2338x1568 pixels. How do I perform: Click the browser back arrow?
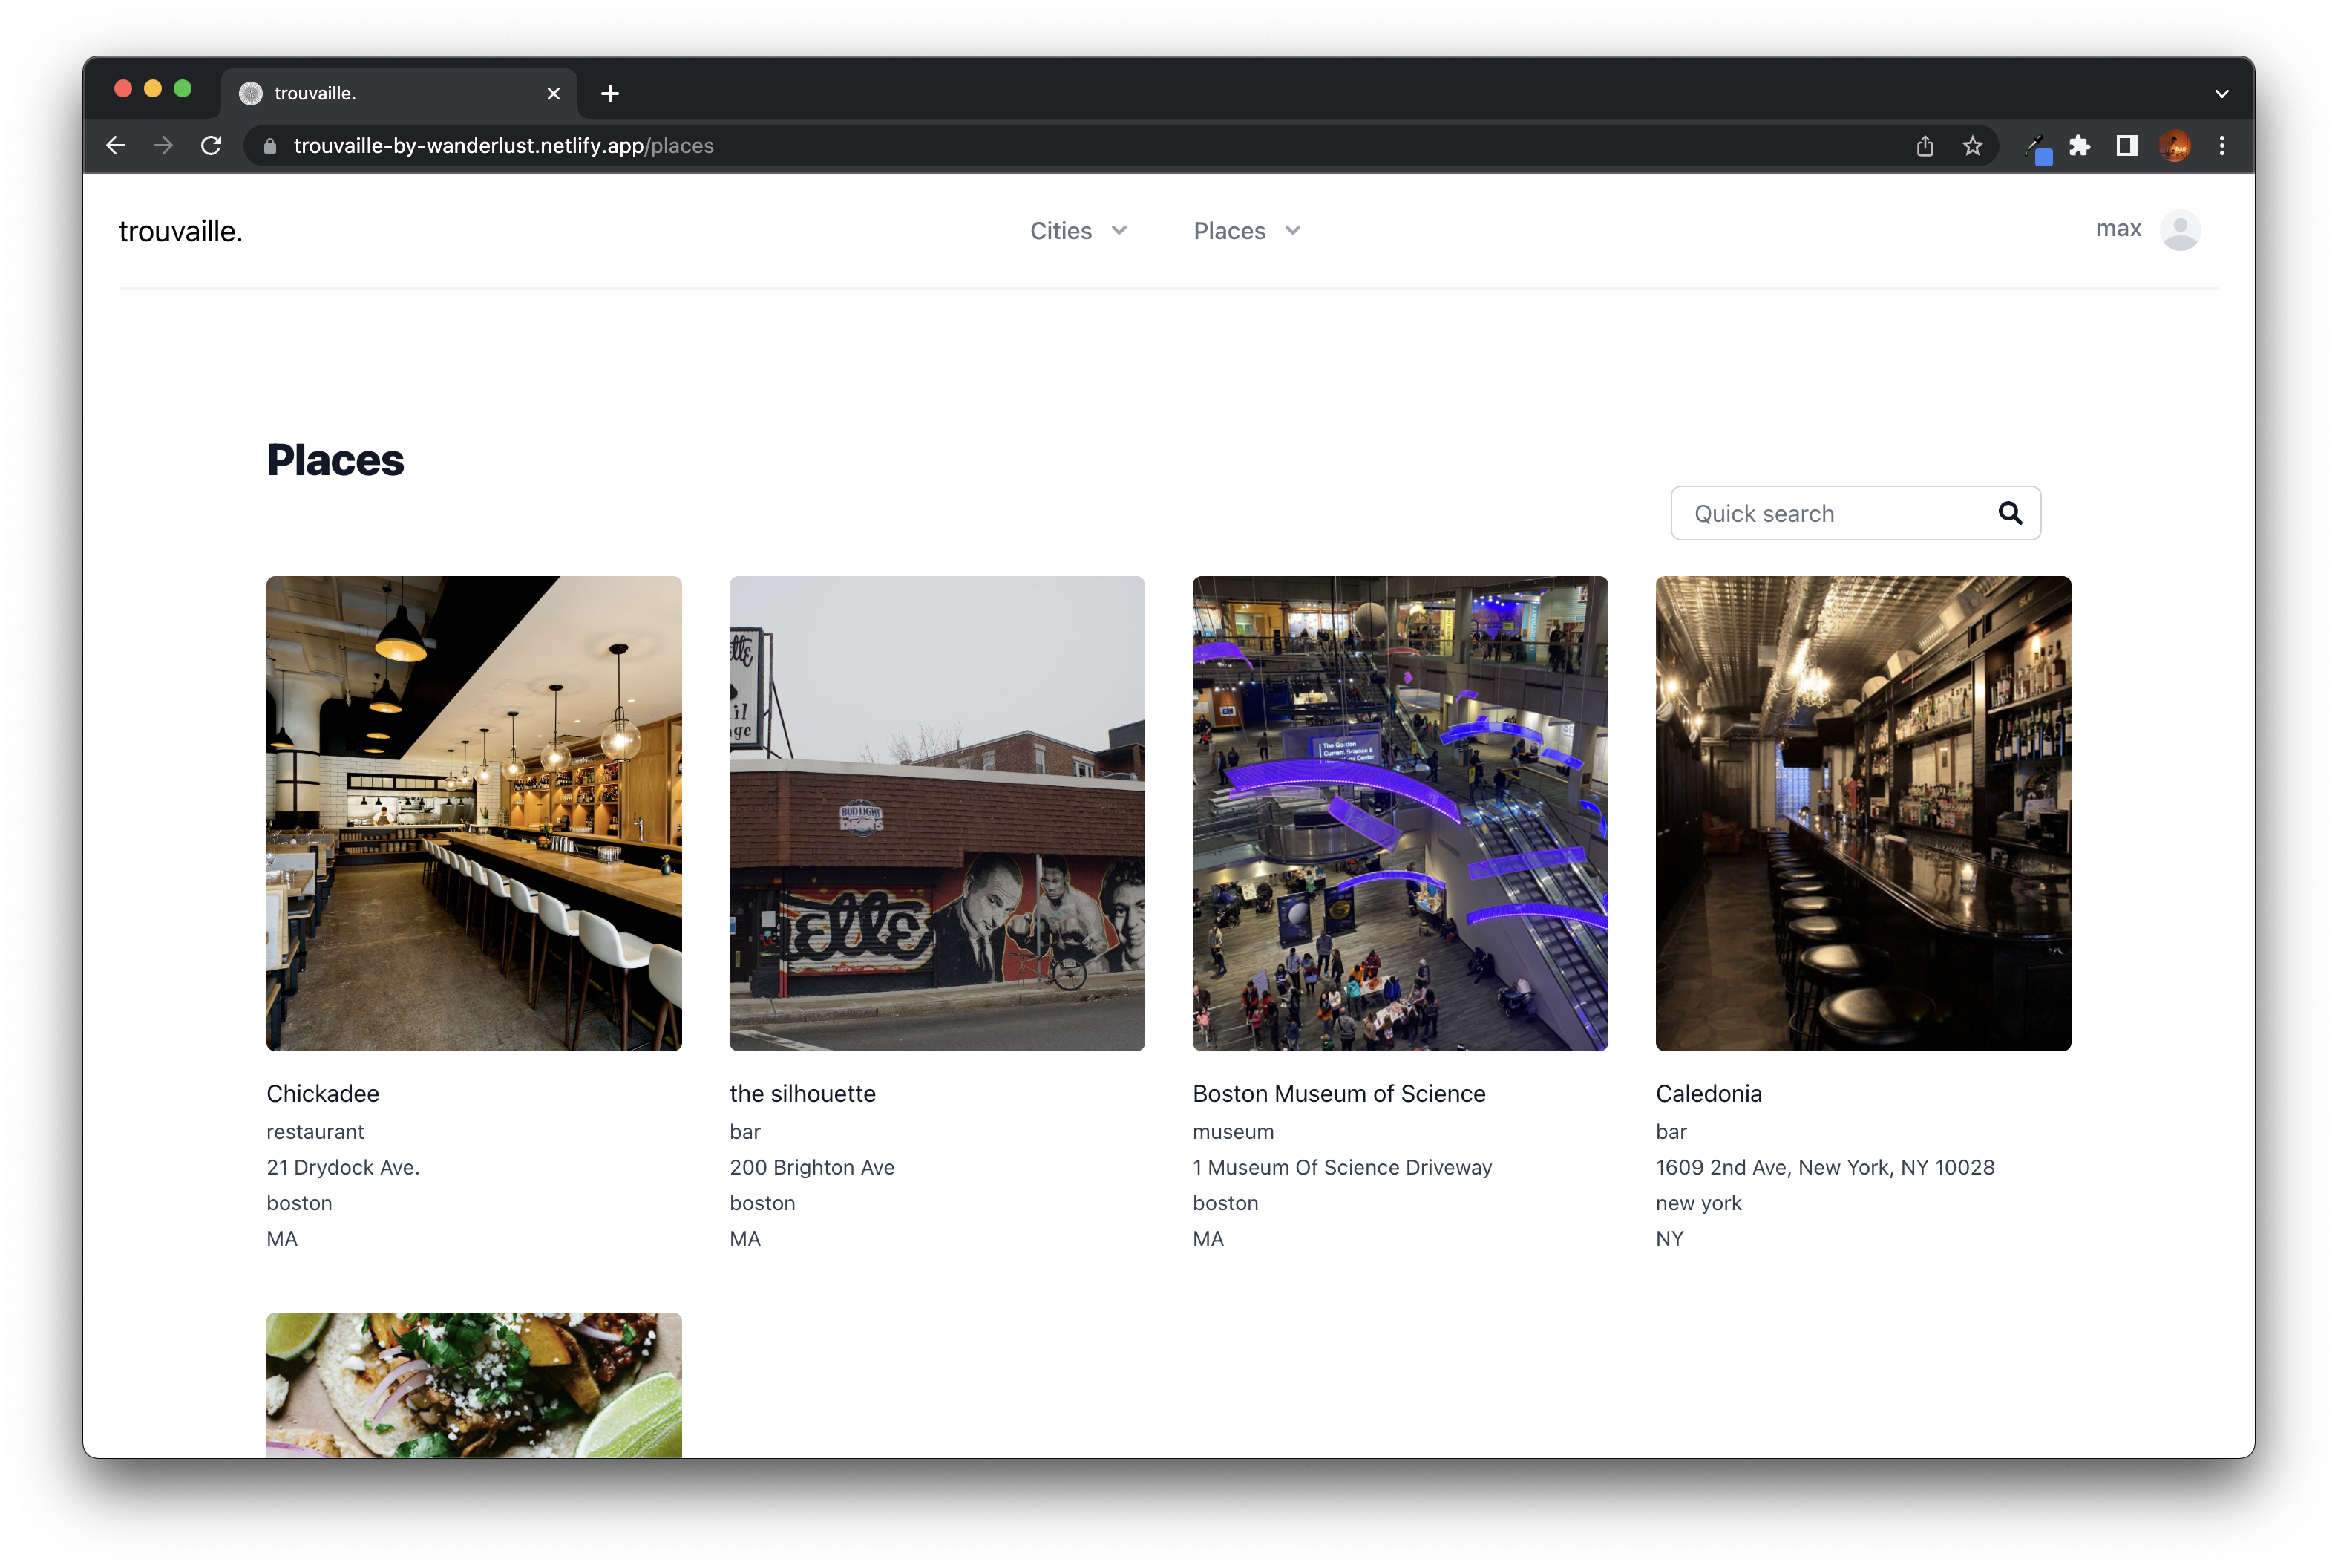[116, 146]
